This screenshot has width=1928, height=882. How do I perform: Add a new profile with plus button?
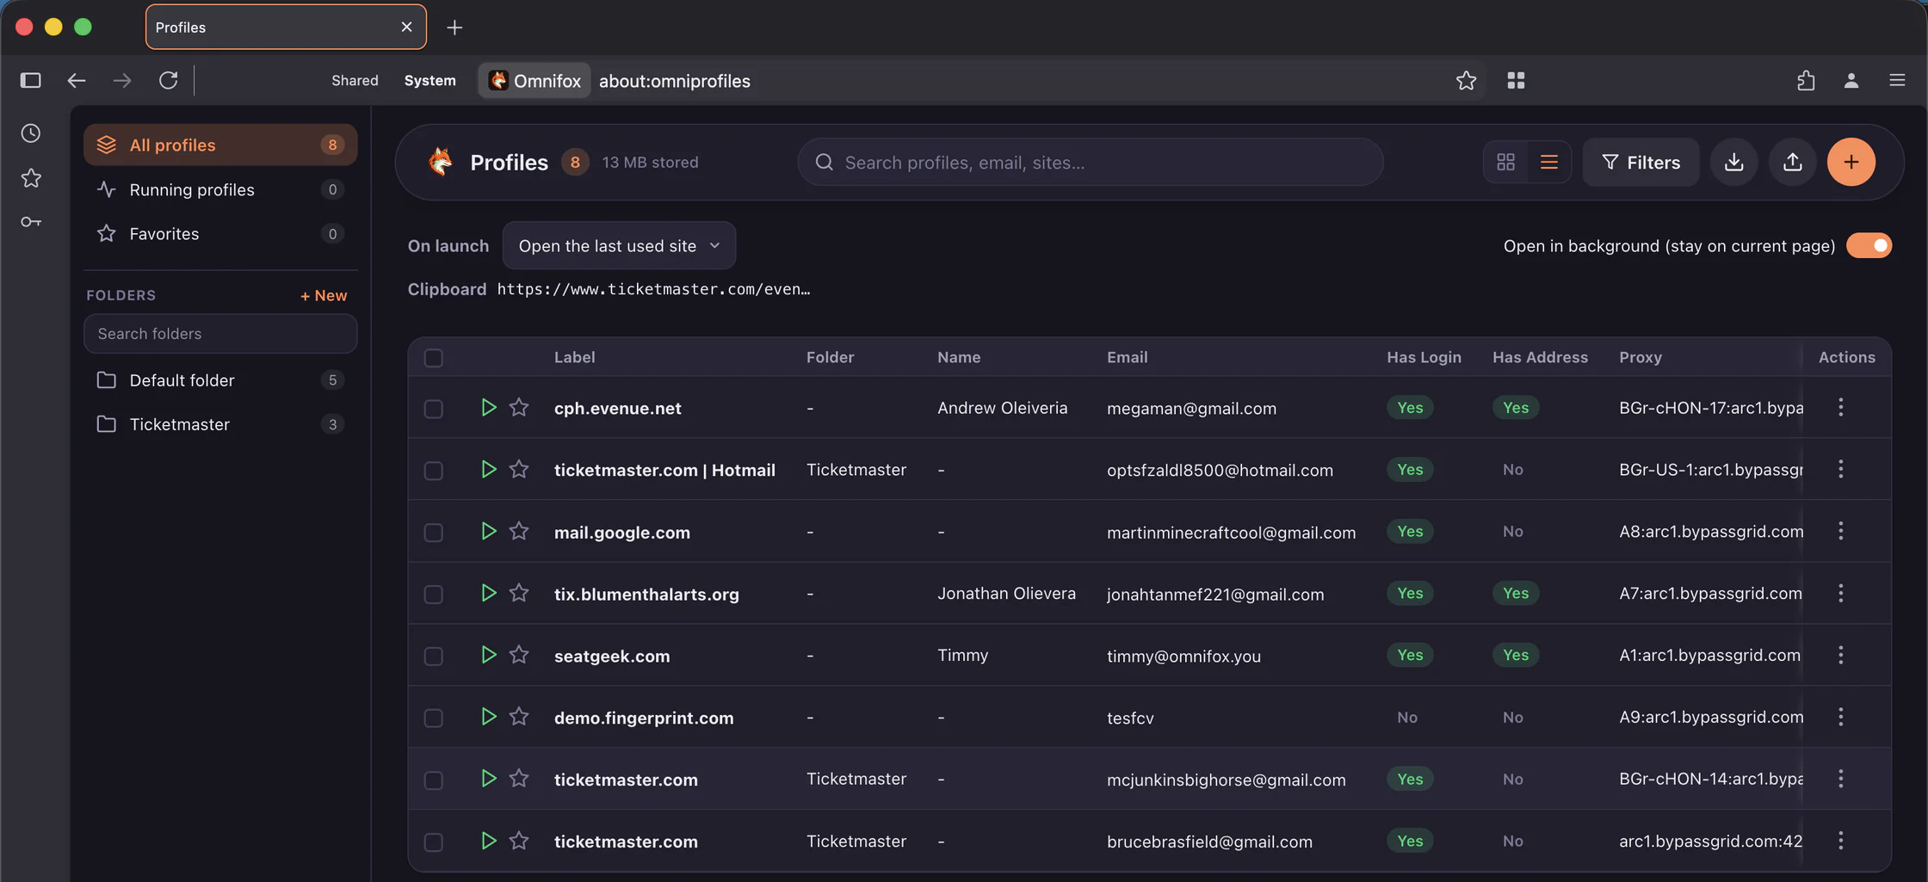click(x=1851, y=162)
